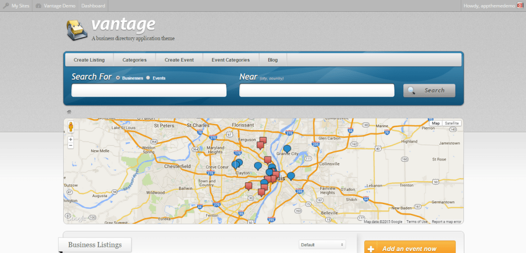Click the St Charles label on the map

(198, 125)
